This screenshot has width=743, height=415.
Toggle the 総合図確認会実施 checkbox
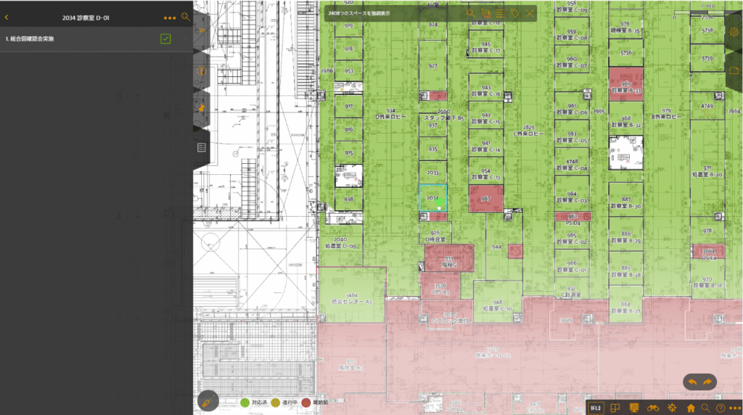tap(165, 38)
